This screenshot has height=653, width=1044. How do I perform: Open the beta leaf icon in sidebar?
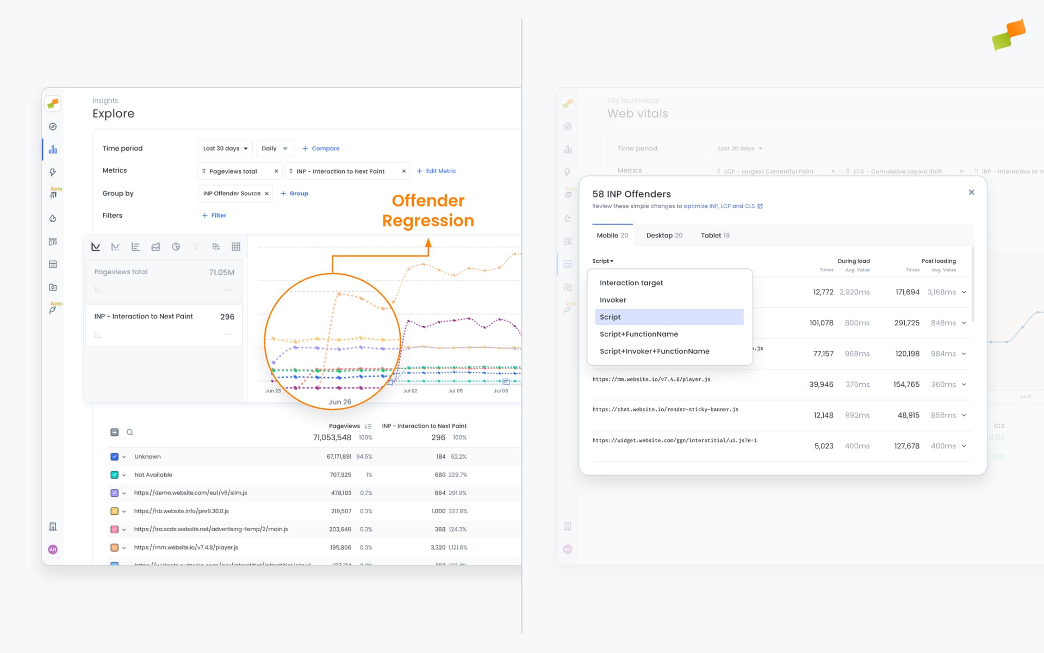pos(53,309)
